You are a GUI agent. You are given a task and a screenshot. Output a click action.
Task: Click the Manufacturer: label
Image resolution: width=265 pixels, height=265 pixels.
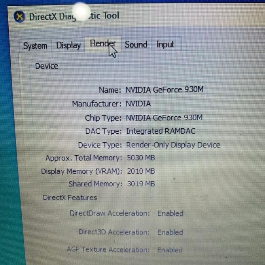point(97,104)
